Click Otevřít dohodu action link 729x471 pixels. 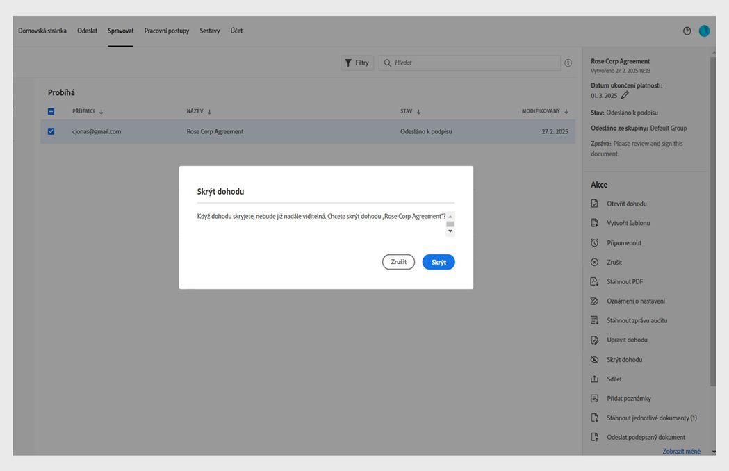coord(626,204)
